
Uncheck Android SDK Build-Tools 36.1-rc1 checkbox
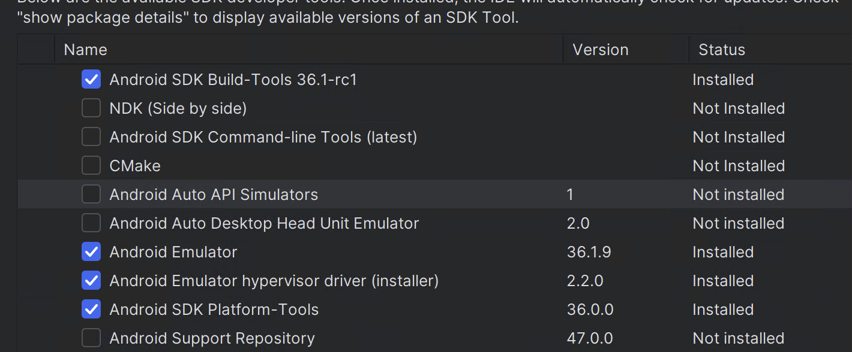tap(91, 80)
